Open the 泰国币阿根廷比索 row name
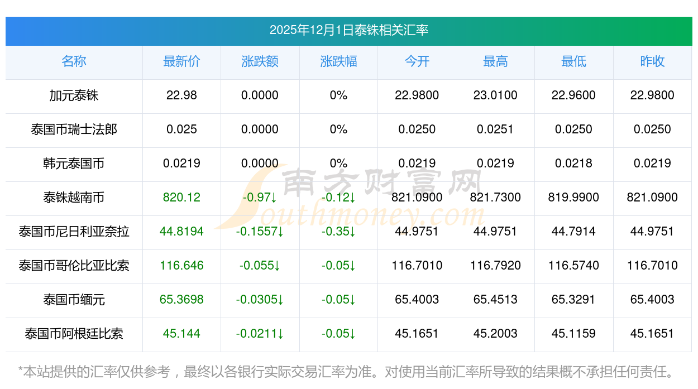Viewport: 698px width, 389px height. (74, 334)
